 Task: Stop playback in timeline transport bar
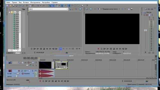[x=56, y=81]
